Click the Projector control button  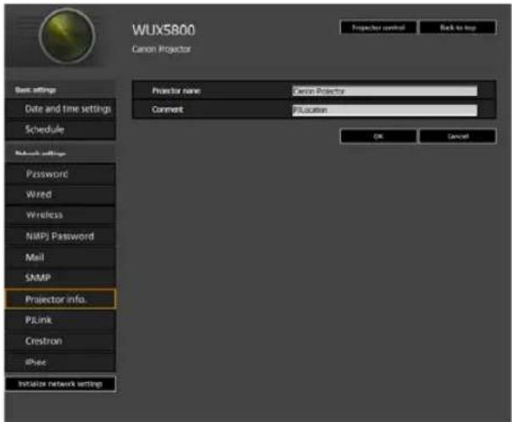tap(378, 27)
